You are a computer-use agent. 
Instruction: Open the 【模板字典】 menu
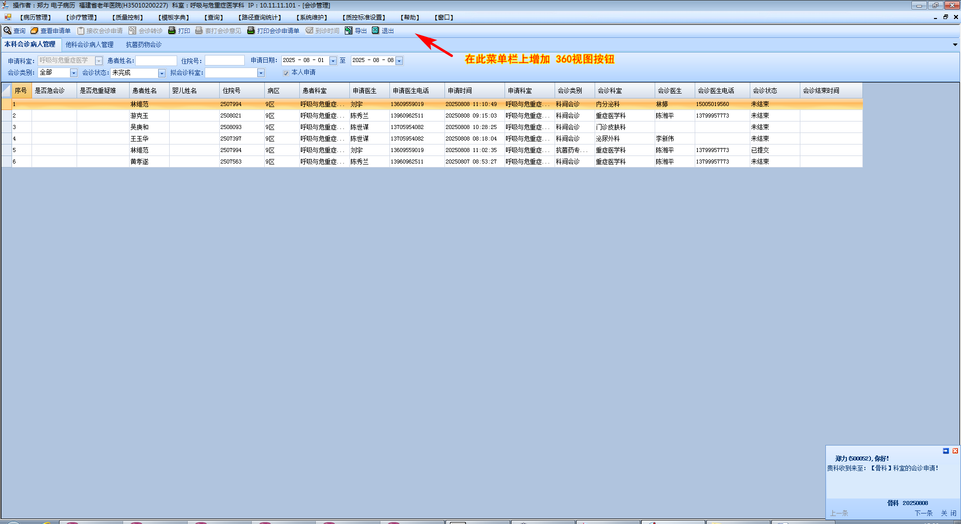(174, 17)
